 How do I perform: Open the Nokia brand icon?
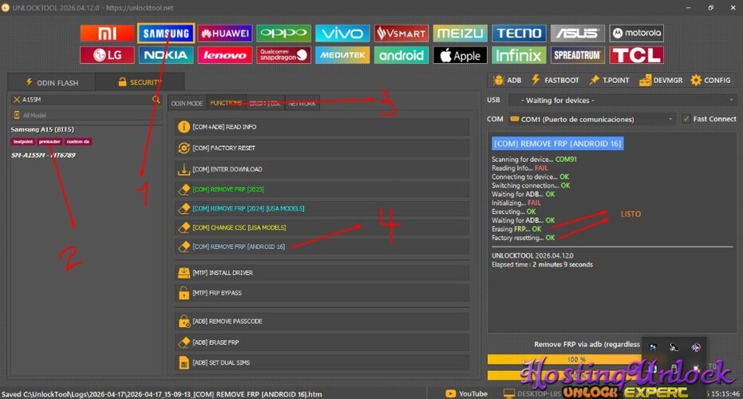(x=166, y=55)
